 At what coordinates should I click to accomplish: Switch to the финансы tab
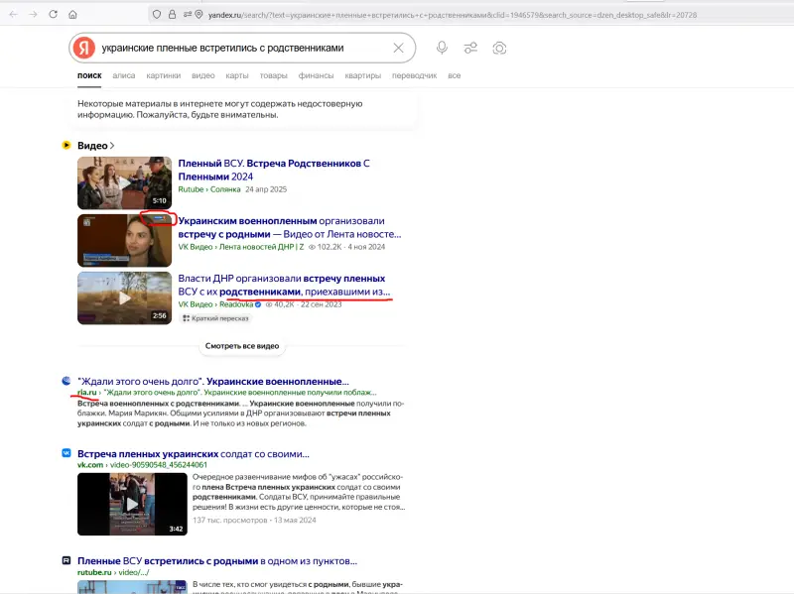[x=316, y=75]
